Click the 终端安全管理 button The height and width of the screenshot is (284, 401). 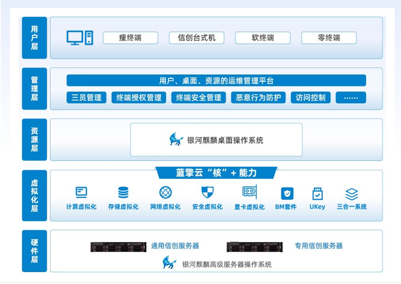tap(199, 98)
